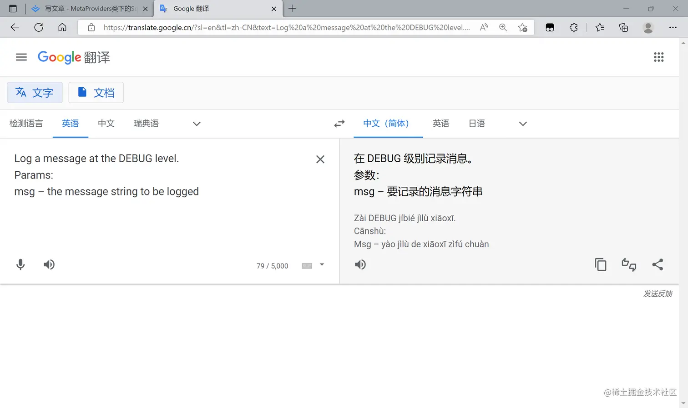Open the Google Translate hamburger menu
Image resolution: width=688 pixels, height=408 pixels.
(x=21, y=57)
